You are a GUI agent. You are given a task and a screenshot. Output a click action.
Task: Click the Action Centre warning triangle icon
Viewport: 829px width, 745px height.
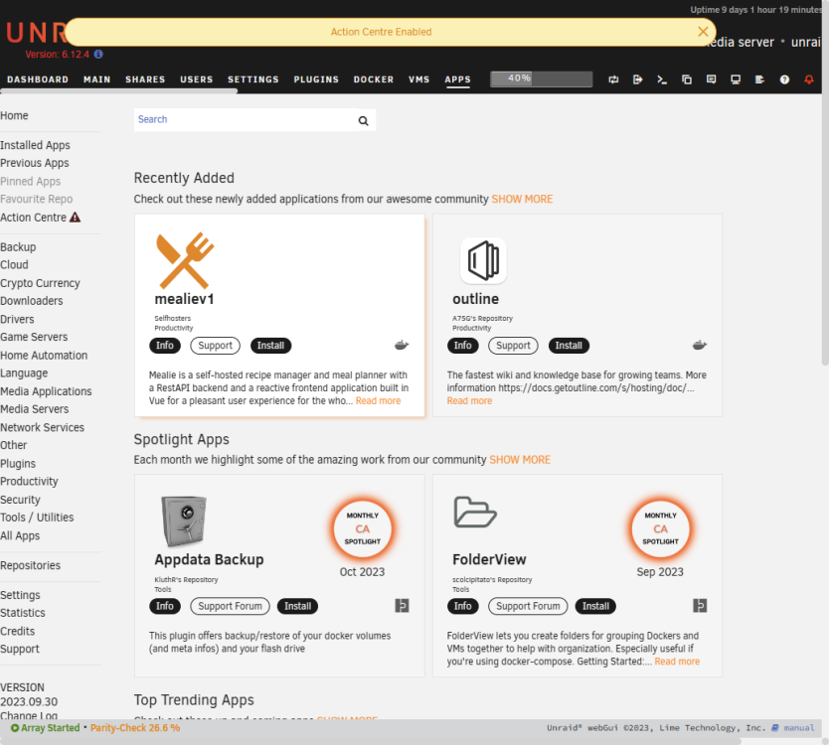[x=76, y=218]
